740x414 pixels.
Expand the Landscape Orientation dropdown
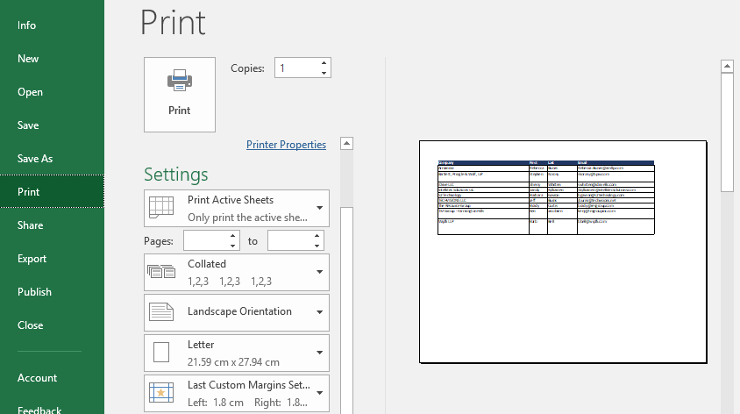tap(318, 312)
